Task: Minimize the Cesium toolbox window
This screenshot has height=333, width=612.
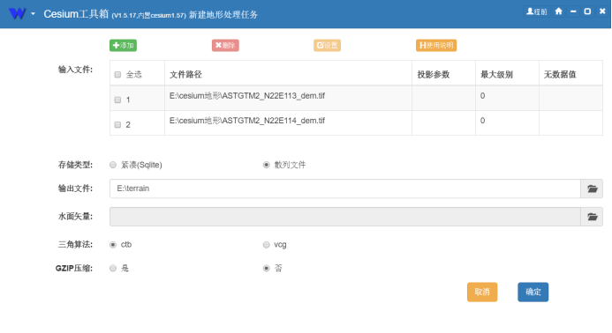Action: (573, 11)
